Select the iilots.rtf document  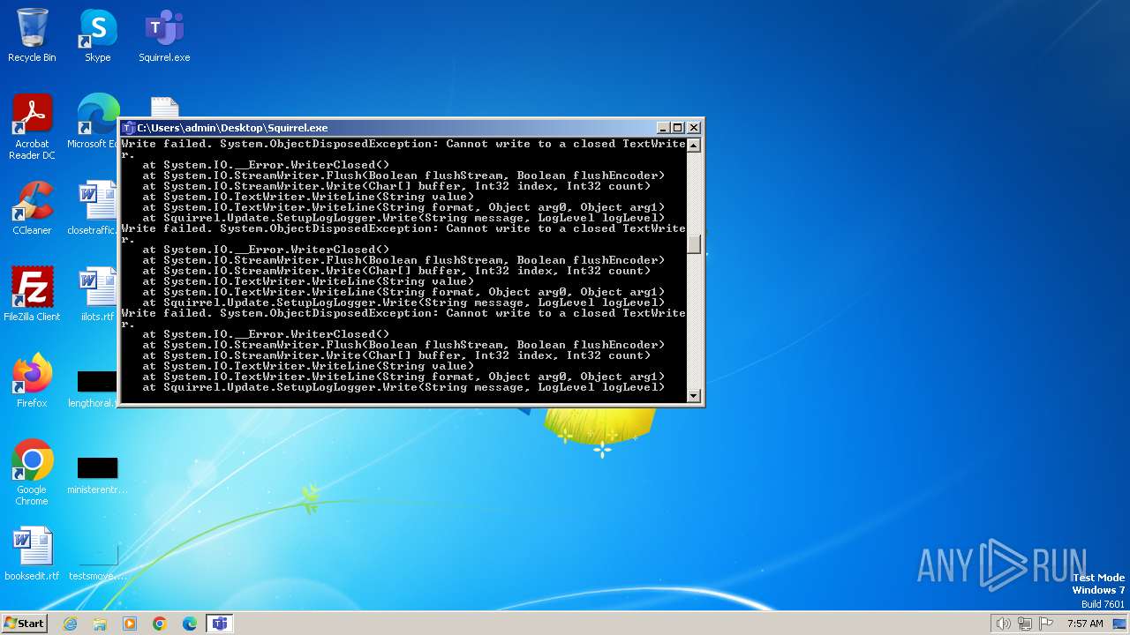tap(97, 295)
